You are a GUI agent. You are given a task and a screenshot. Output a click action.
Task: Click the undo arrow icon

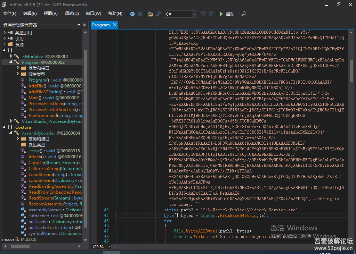[203, 14]
